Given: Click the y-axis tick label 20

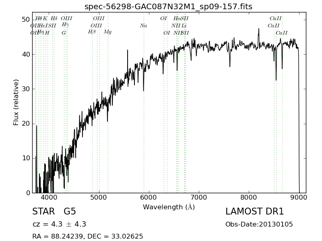Looking at the screenshot, I should 26,124.
